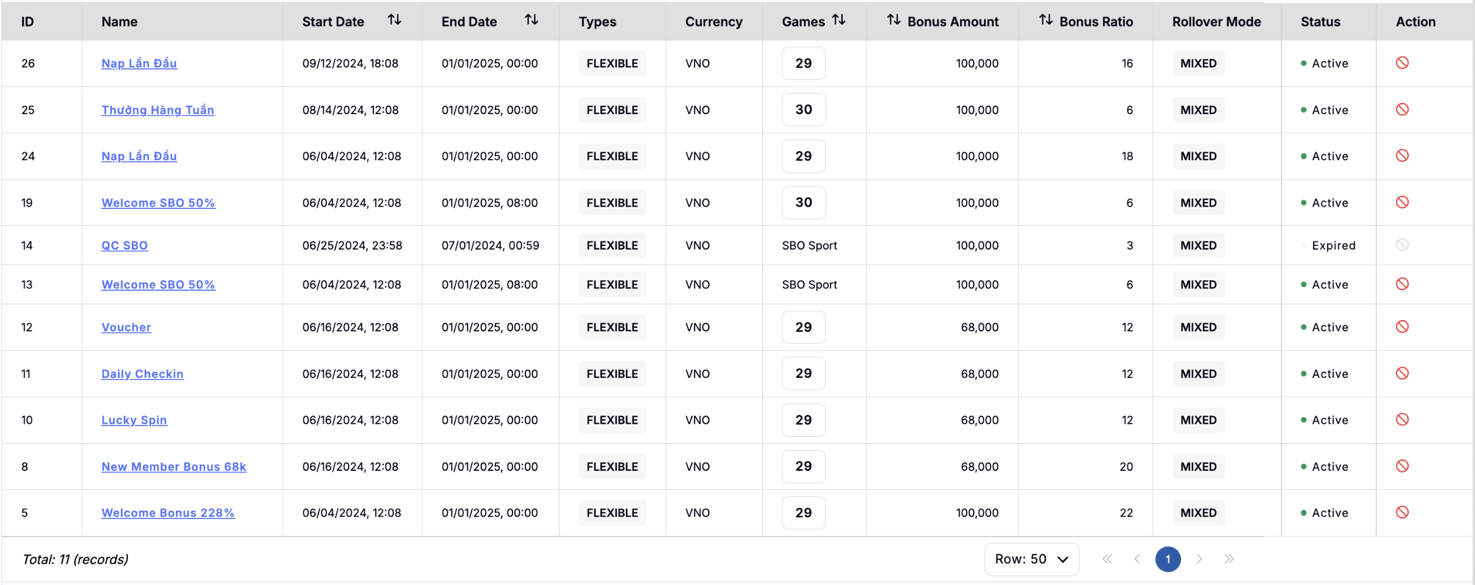The width and height of the screenshot is (1475, 585).
Task: Click games count 29 badge for ID 8
Action: coord(803,467)
